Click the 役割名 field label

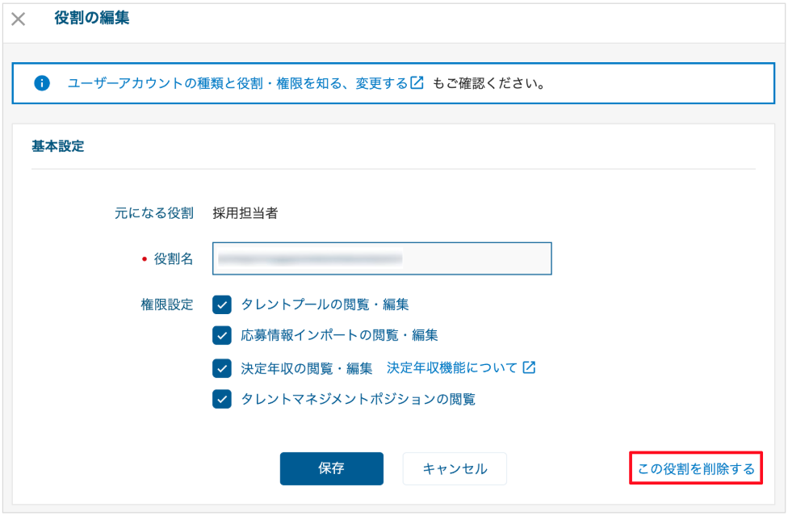pyautogui.click(x=174, y=258)
